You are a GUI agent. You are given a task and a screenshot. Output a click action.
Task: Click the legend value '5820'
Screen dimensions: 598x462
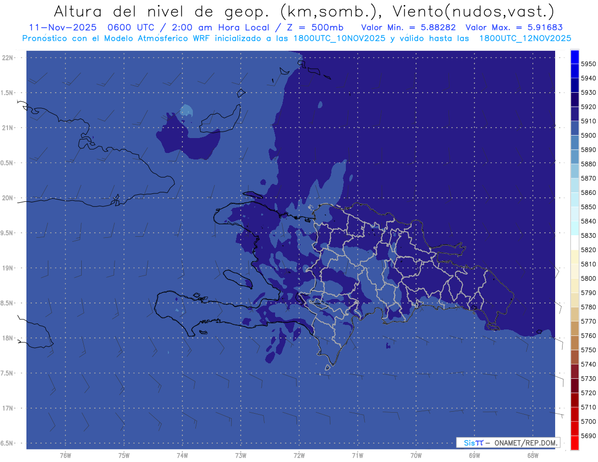(x=588, y=250)
